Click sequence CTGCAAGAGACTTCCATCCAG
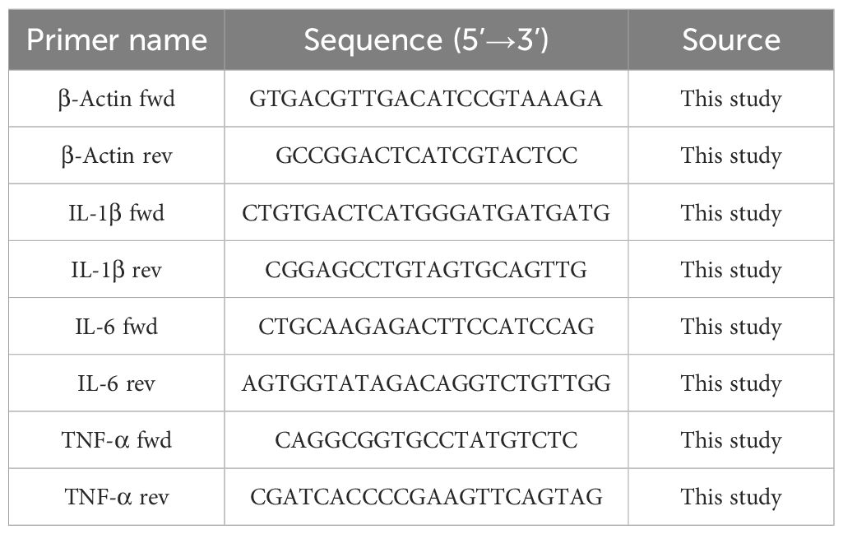Image resolution: width=843 pixels, height=534 pixels. [x=426, y=327]
